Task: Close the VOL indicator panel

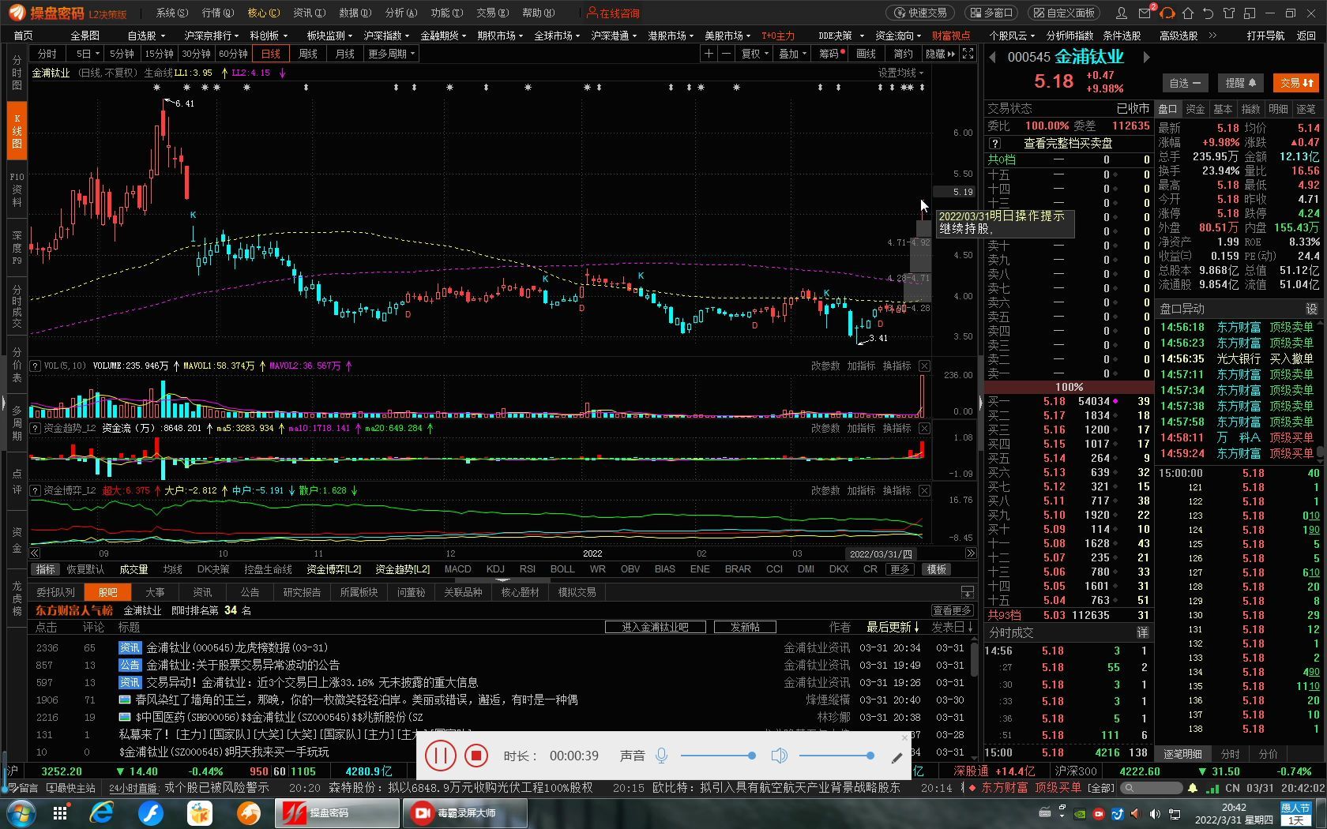Action: point(924,366)
